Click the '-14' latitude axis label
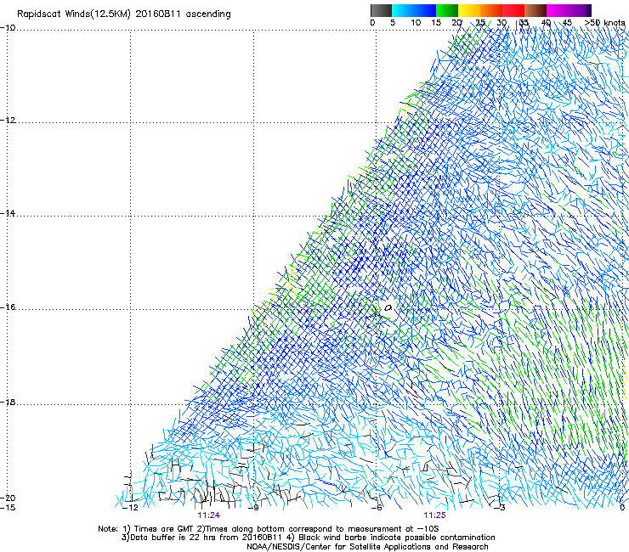This screenshot has width=629, height=552. tap(8, 213)
